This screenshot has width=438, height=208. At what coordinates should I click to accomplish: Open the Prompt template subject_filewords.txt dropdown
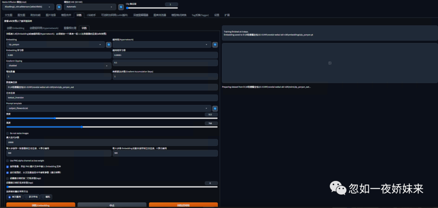tap(109, 109)
